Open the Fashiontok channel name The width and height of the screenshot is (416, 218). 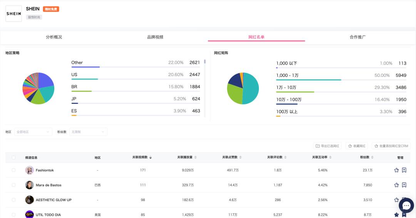tap(45, 170)
